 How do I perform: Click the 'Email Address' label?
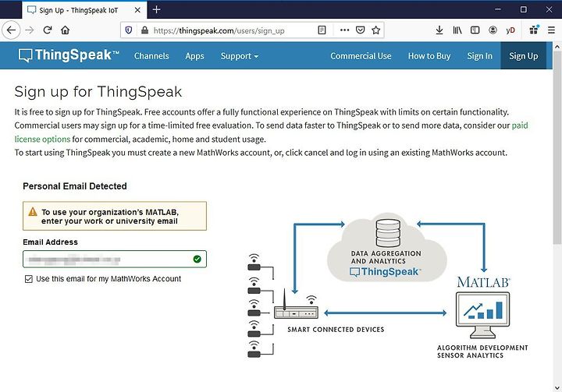(x=50, y=242)
